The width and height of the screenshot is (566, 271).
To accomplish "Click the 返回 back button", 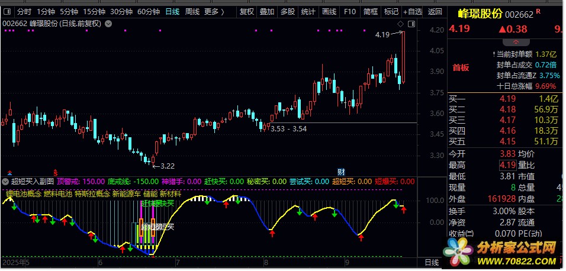I will tap(435, 12).
